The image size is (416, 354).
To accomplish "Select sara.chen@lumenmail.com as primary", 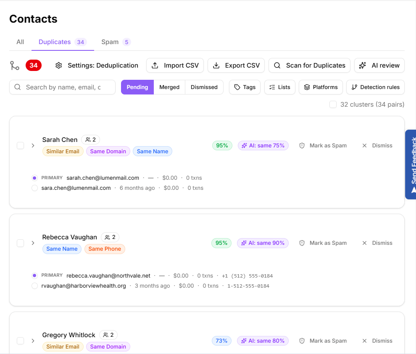I will click(x=34, y=188).
